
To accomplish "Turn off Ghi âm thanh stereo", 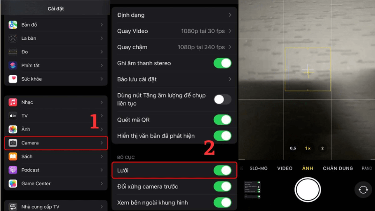I will click(x=222, y=63).
